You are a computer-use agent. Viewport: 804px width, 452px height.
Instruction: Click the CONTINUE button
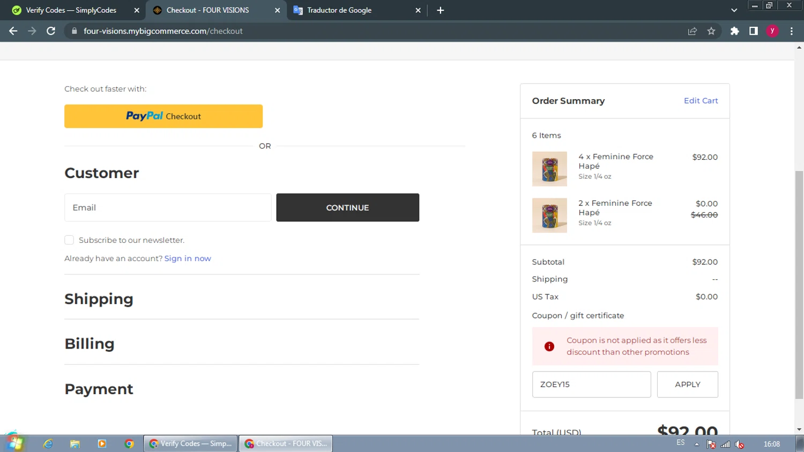pos(347,208)
